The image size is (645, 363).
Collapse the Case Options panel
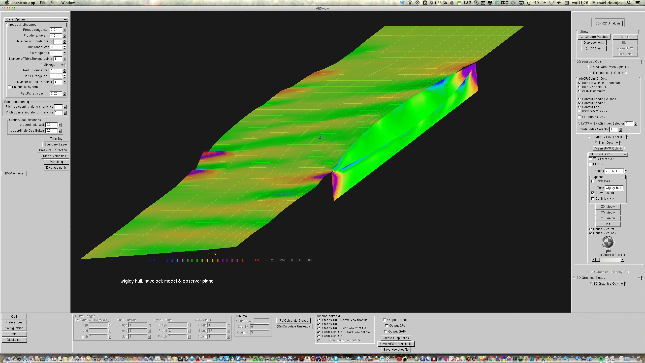(65, 19)
